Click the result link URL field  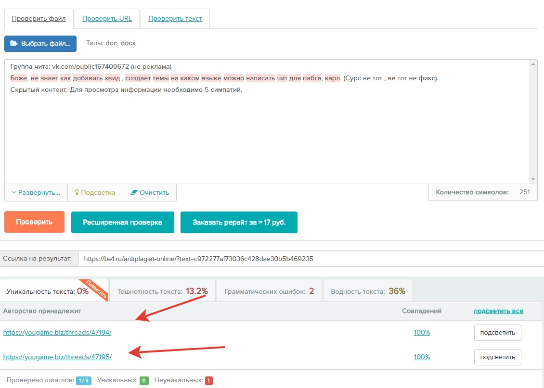[311, 259]
